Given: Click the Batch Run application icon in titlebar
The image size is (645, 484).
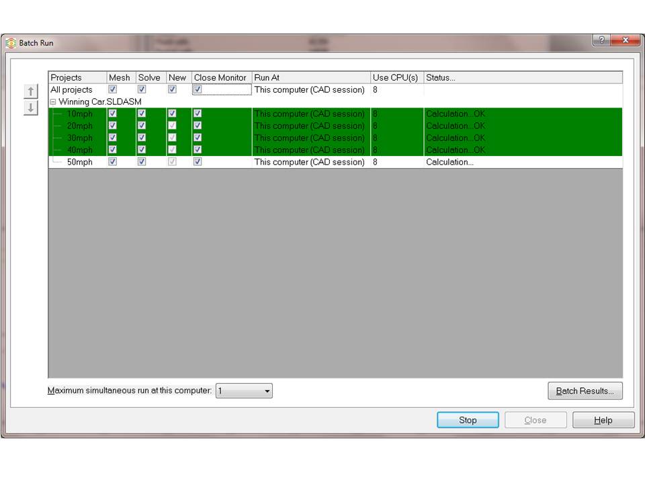Looking at the screenshot, I should (11, 42).
